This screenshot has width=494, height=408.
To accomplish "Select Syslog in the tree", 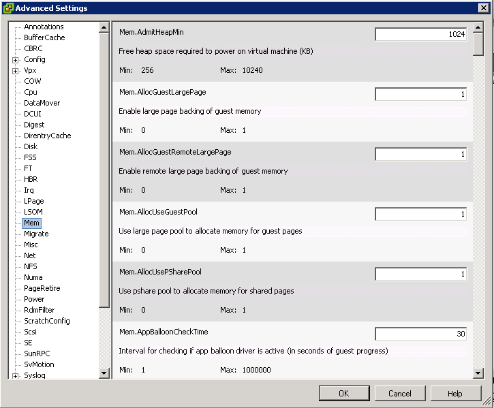I will [35, 375].
